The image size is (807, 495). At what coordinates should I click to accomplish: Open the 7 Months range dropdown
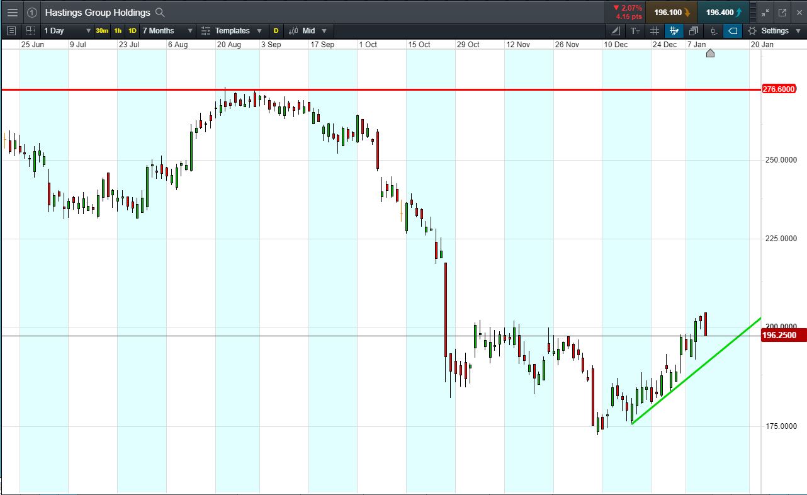click(x=167, y=30)
